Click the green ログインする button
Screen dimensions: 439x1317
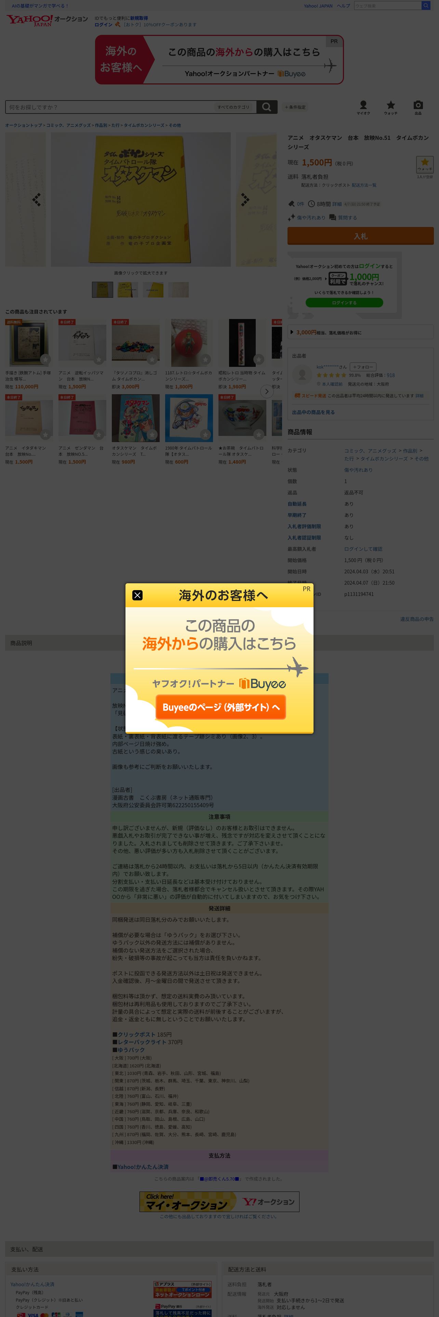click(344, 303)
